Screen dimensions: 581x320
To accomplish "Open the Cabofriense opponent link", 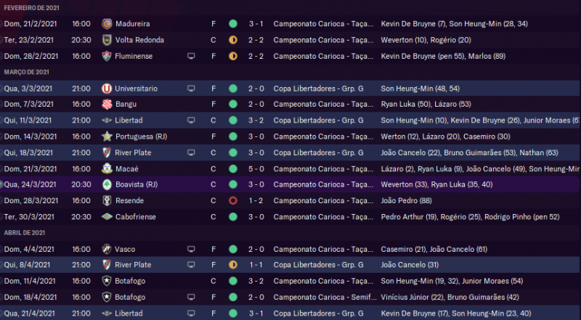I will (139, 216).
